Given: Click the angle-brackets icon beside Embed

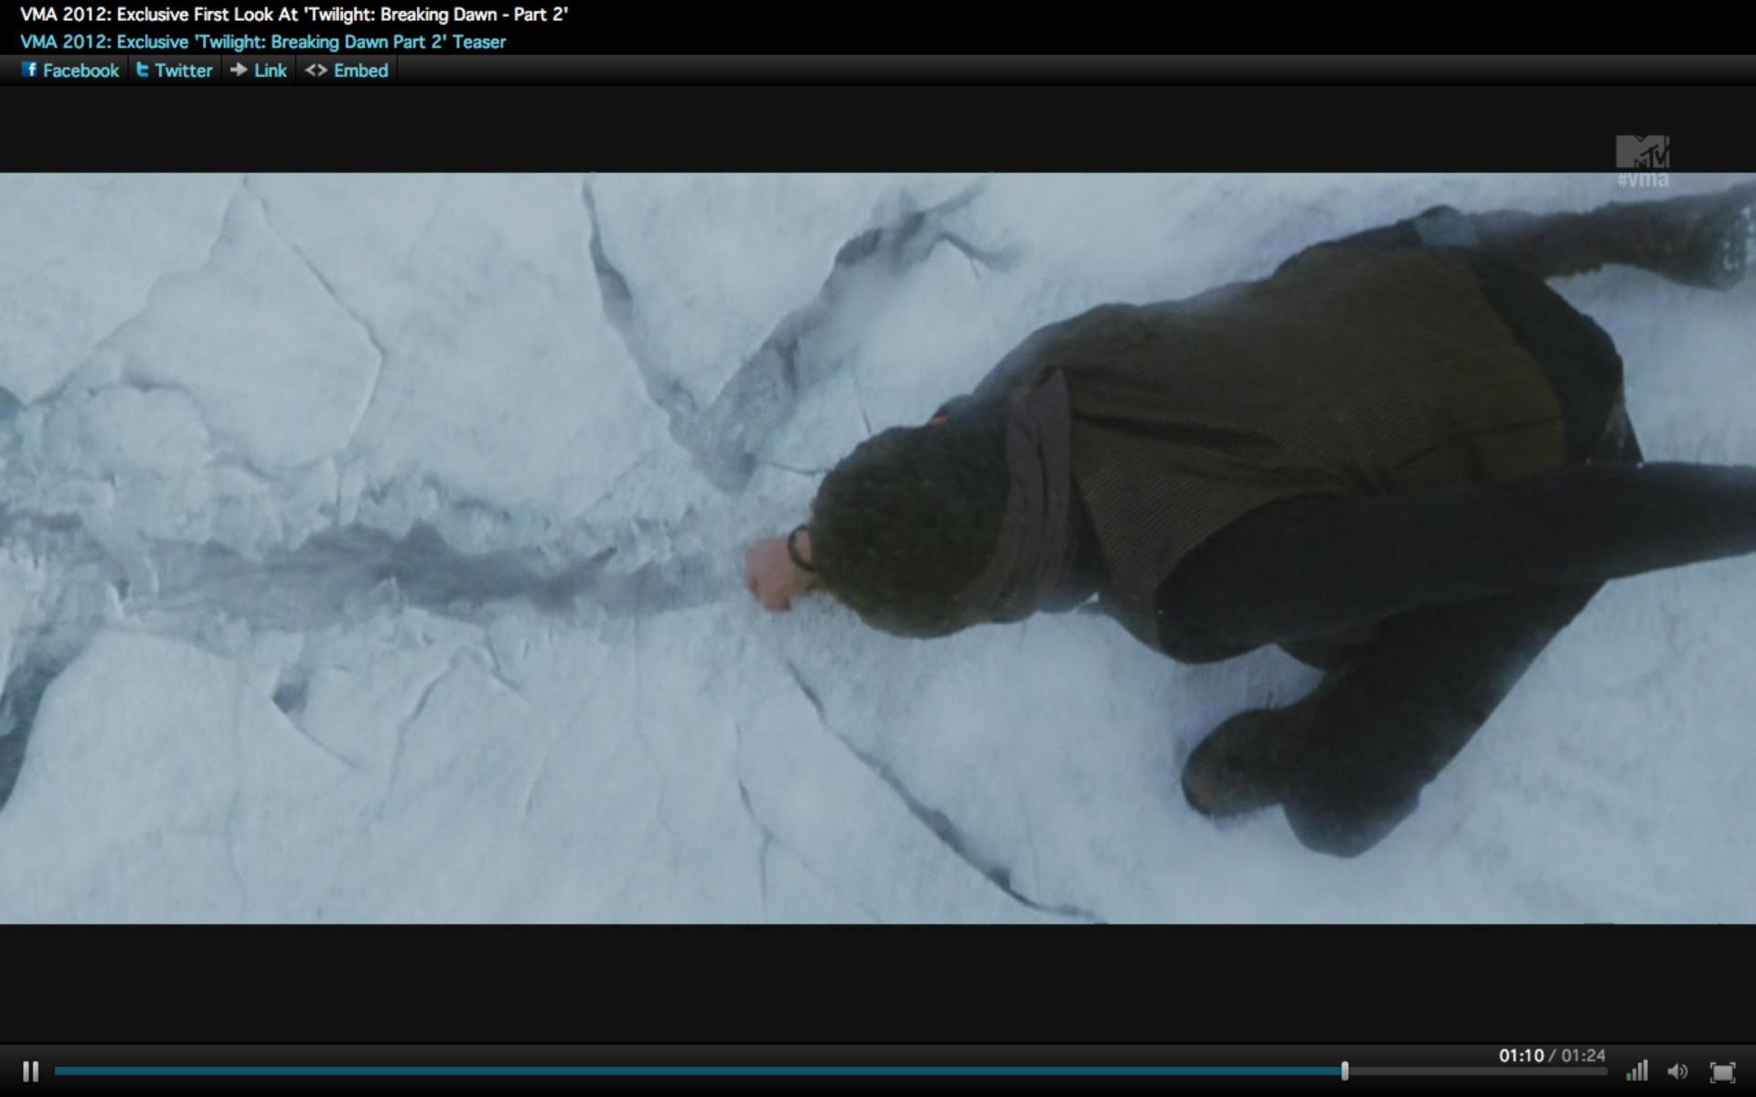Looking at the screenshot, I should point(316,70).
